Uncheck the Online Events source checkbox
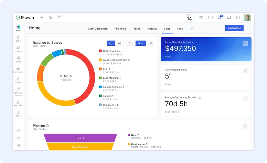The image size is (267, 163). (x=100, y=51)
